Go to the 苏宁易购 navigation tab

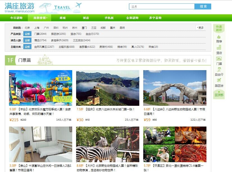(x=155, y=18)
